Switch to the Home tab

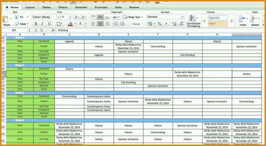[x=12, y=7]
